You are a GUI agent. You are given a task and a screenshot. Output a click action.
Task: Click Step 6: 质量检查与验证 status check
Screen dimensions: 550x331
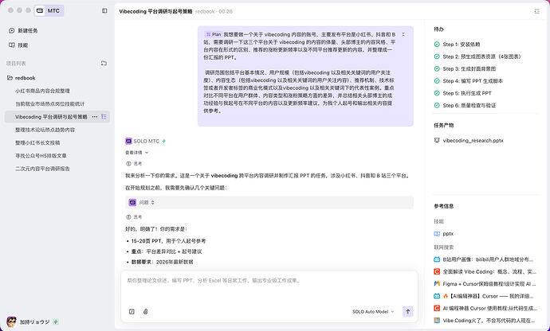[437, 106]
